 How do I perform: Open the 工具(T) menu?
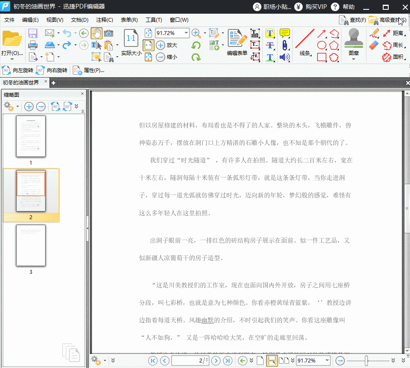154,20
